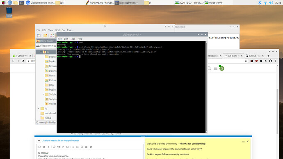Reload the browser page

pos(23,61)
